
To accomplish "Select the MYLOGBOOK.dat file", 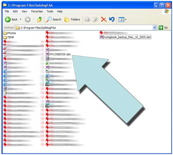I will tap(58, 54).
